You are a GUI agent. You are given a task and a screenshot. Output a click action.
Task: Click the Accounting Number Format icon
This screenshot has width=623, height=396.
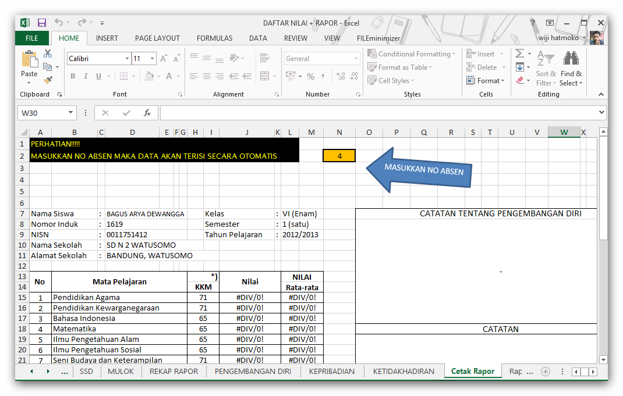(291, 76)
